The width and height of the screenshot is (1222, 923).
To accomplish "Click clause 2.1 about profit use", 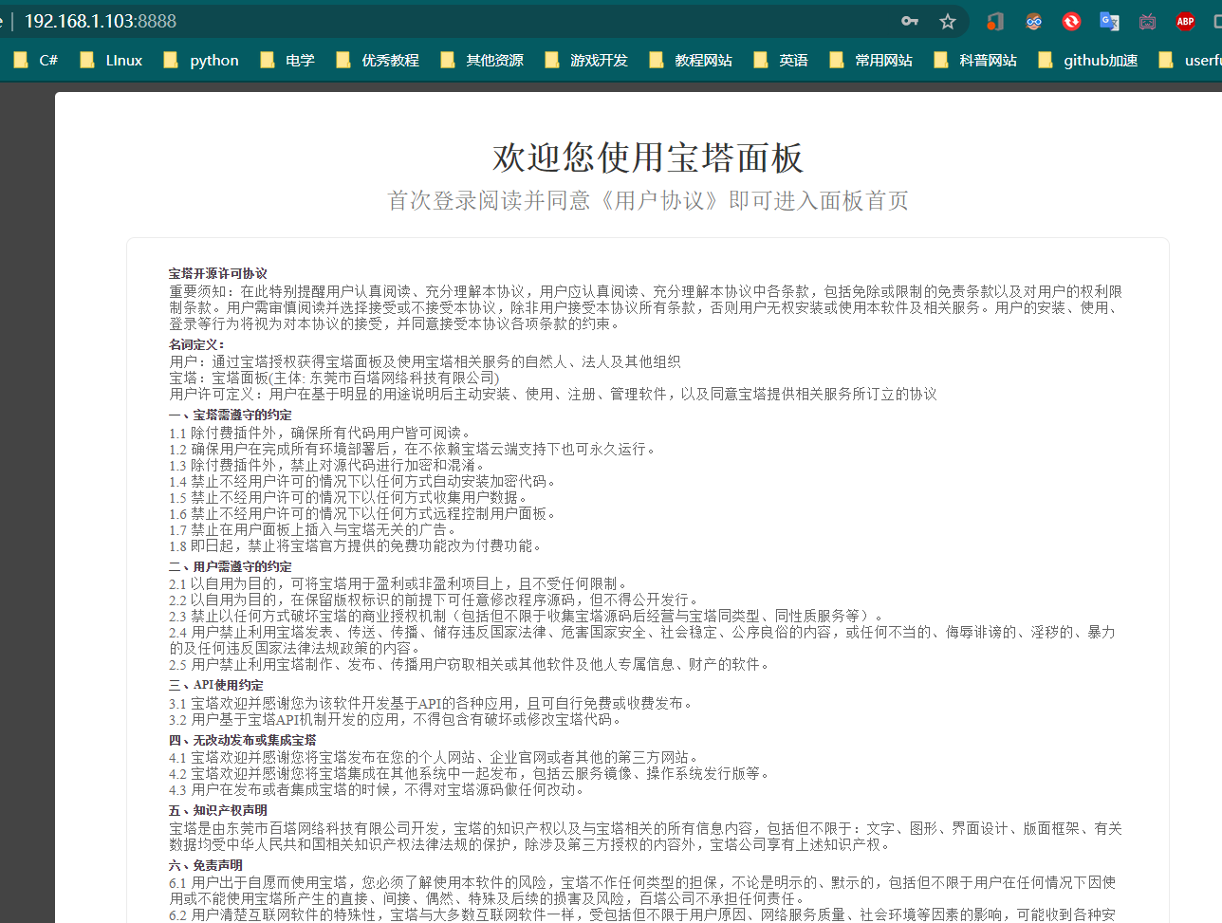I will (399, 583).
